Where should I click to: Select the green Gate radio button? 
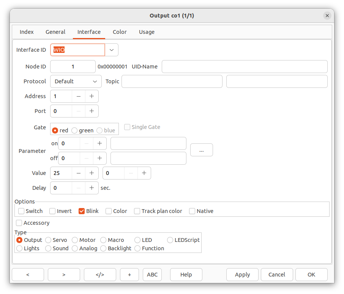[x=75, y=130]
